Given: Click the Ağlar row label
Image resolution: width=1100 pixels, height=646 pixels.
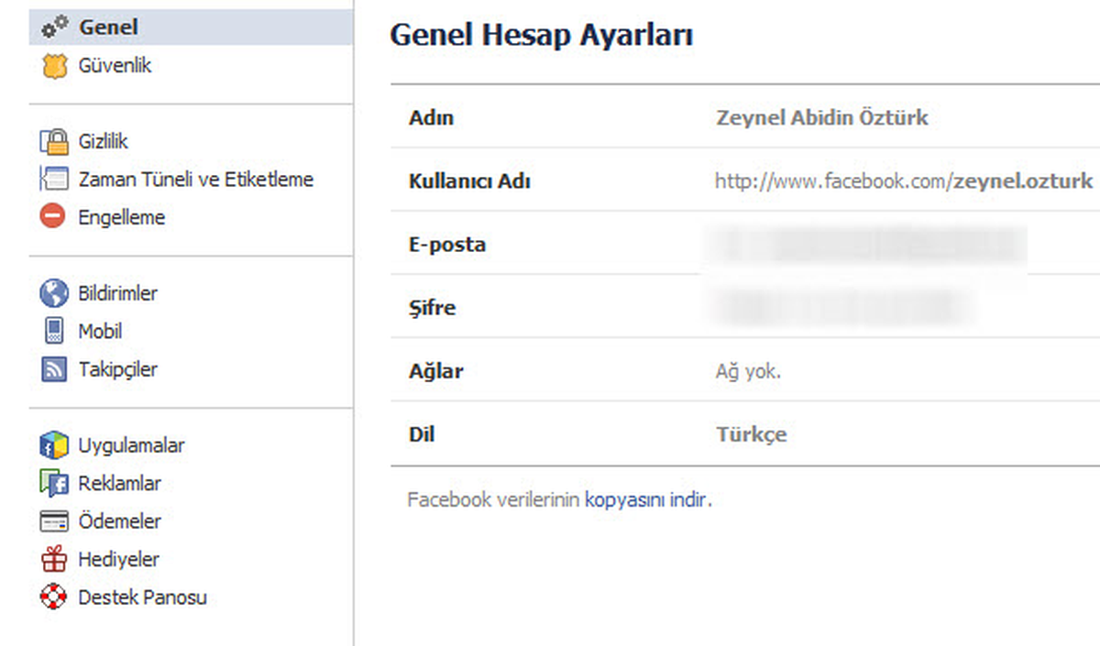Looking at the screenshot, I should 436,371.
